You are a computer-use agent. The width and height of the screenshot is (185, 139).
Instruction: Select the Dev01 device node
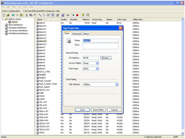(15, 22)
